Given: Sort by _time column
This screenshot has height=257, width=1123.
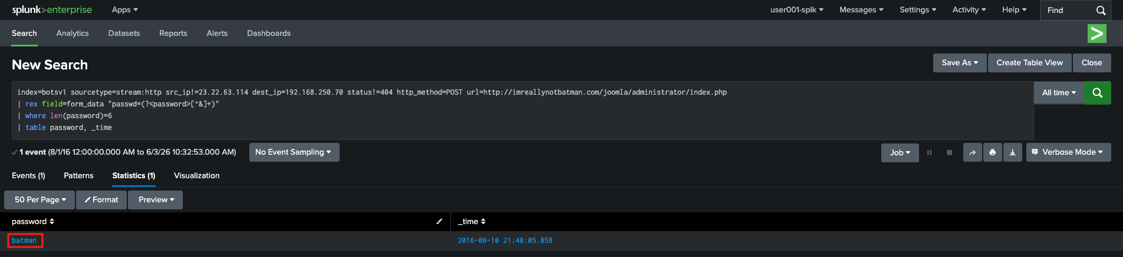Looking at the screenshot, I should 472,222.
